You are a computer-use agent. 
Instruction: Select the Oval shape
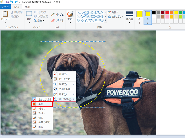[86, 13]
